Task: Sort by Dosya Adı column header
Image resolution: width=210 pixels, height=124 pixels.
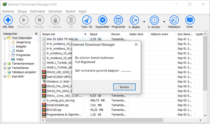Action: pos(62,34)
